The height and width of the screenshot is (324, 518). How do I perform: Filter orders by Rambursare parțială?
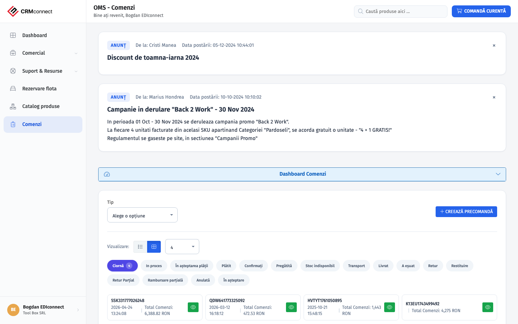click(165, 280)
